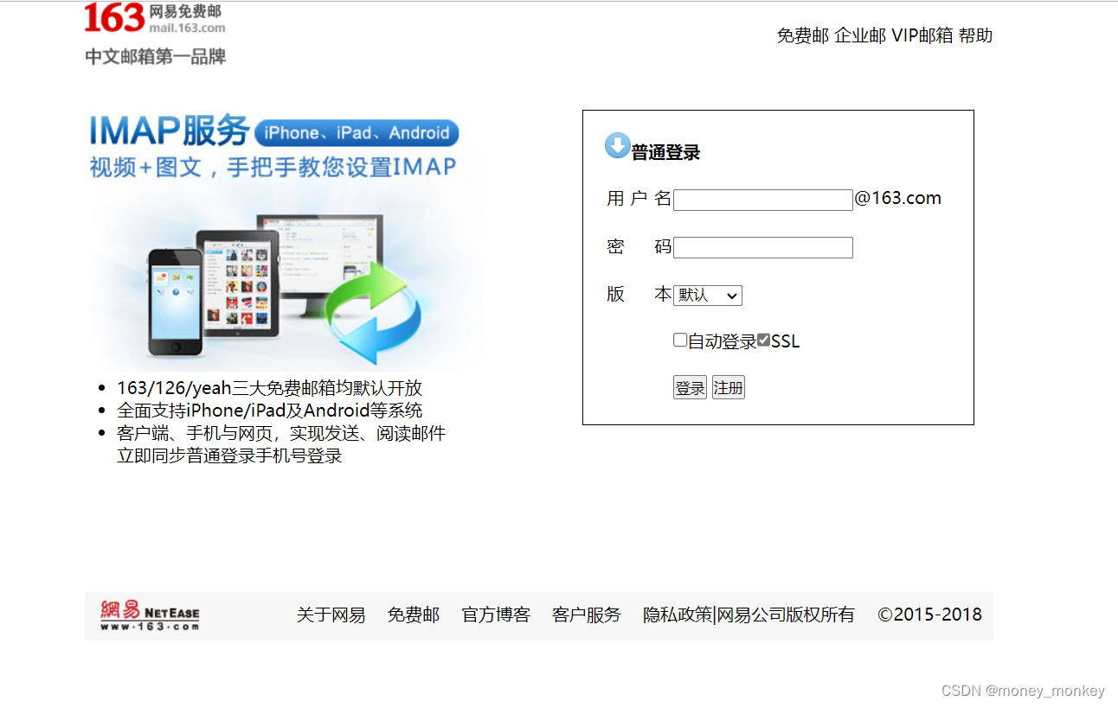Screen dimensions: 1118x707
Task: Click the 隐私政策 privacy policy link
Action: [676, 615]
